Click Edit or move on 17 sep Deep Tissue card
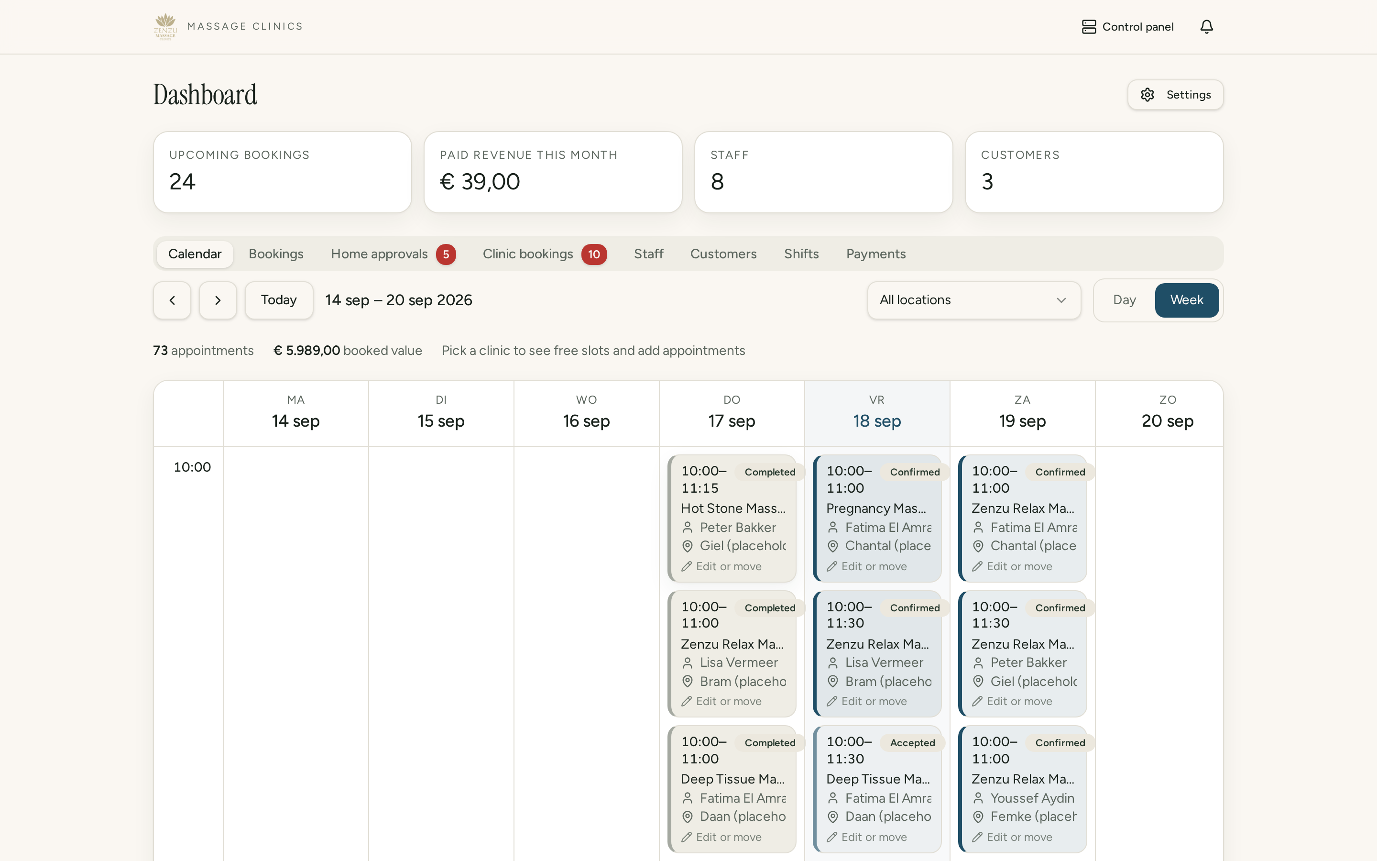 click(721, 837)
